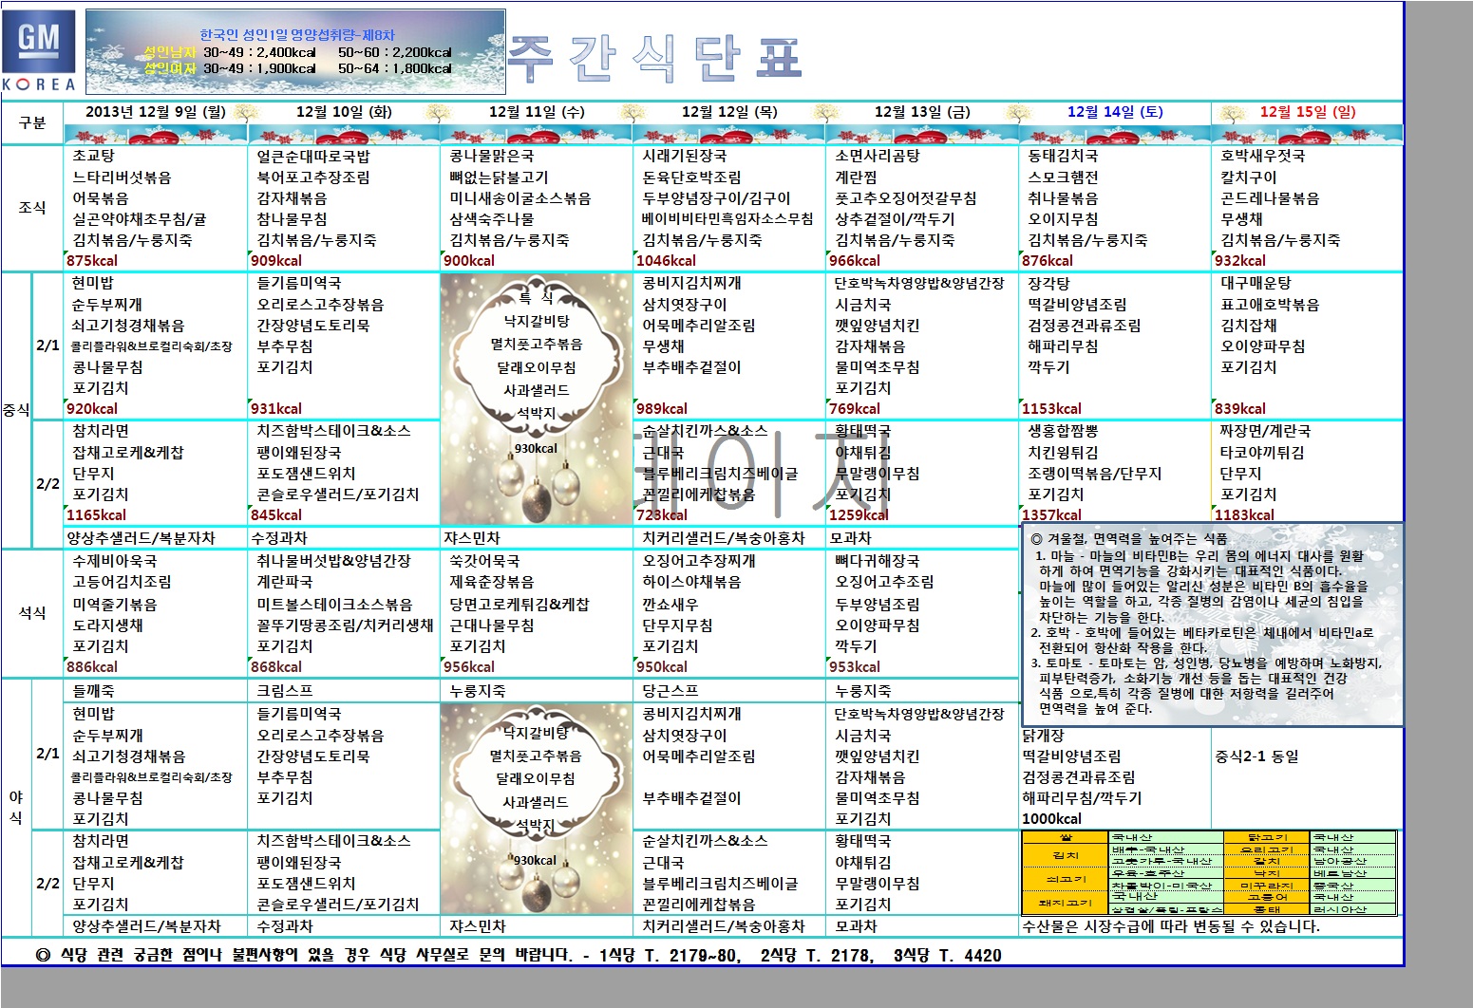Select the '짜장면/계란국' cell
The image size is (1473, 1008).
pyautogui.click(x=1265, y=431)
